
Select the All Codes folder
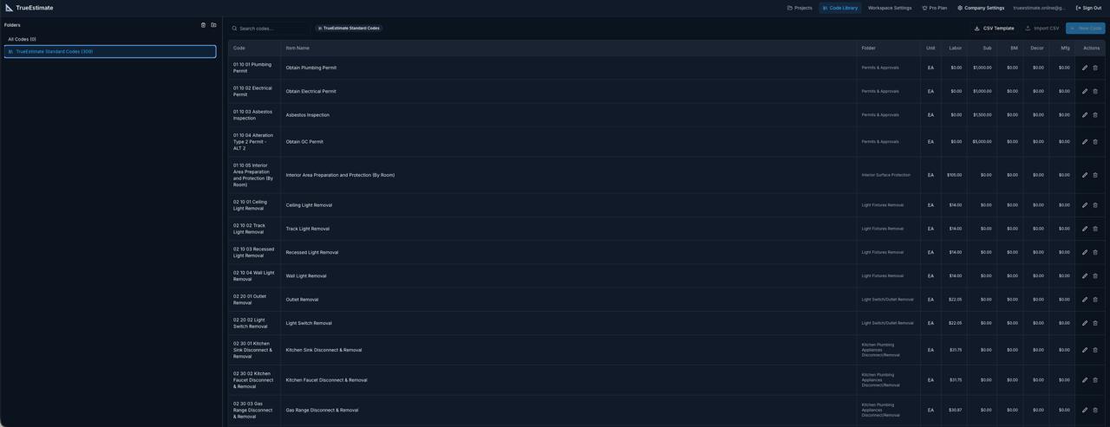(23, 39)
